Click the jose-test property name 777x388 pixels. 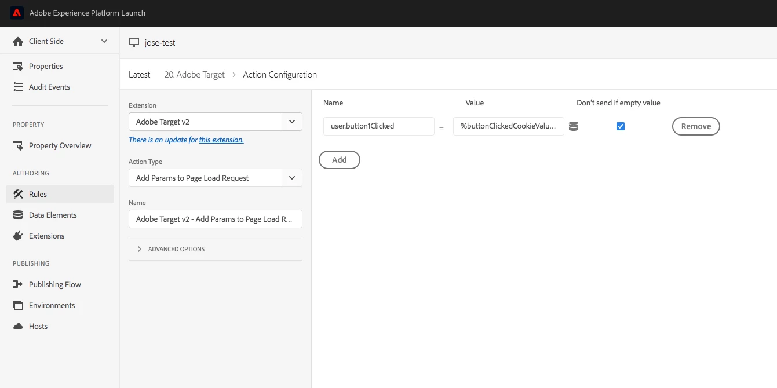(x=160, y=43)
